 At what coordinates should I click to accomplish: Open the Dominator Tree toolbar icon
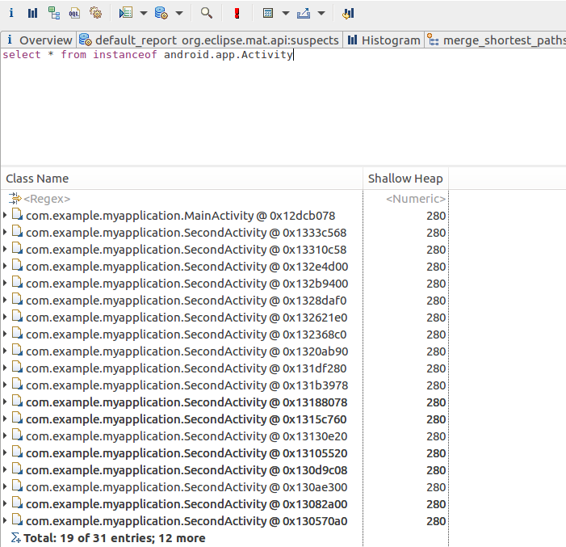(54, 14)
